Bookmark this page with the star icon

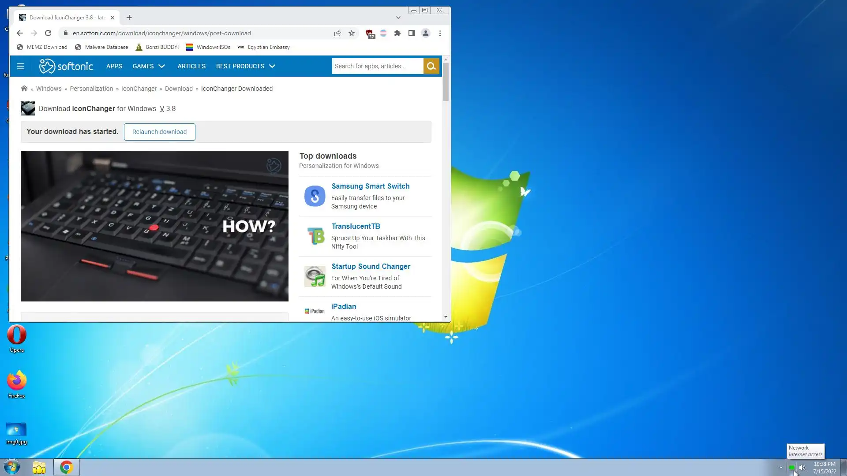pyautogui.click(x=352, y=33)
